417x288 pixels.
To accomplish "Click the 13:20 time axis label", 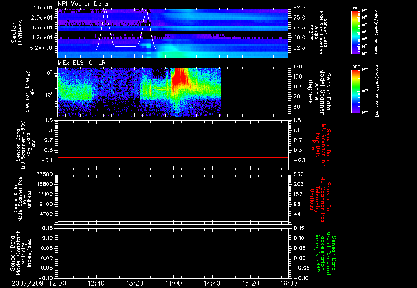I will (x=135, y=283).
